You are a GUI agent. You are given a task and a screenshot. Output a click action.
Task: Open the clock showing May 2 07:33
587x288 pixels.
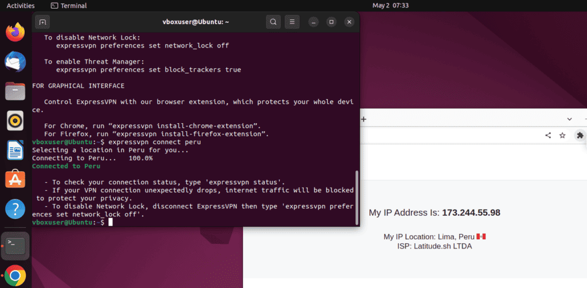point(390,6)
